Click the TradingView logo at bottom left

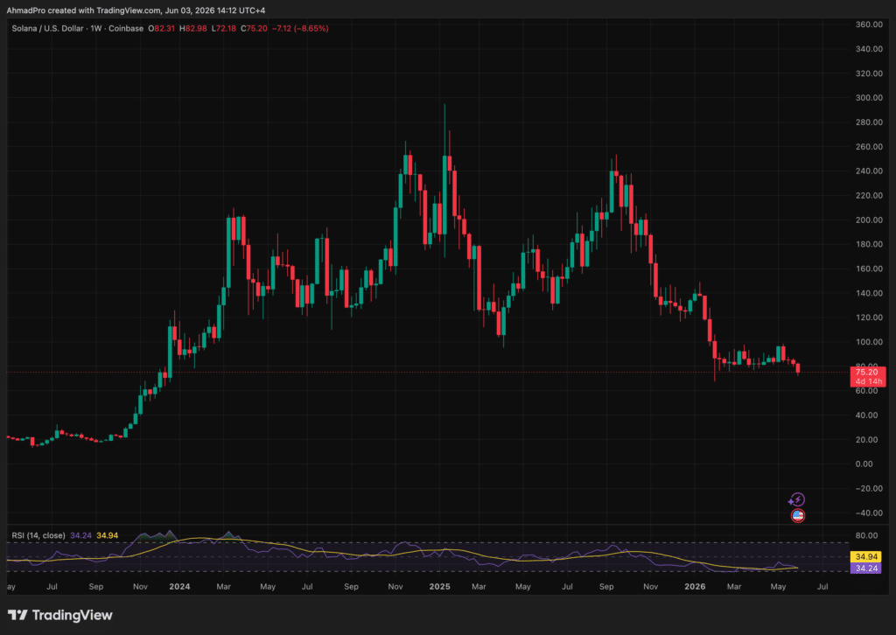60,615
